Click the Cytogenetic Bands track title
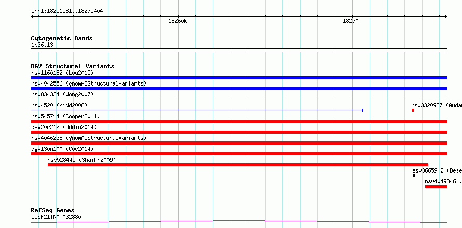 coord(62,38)
